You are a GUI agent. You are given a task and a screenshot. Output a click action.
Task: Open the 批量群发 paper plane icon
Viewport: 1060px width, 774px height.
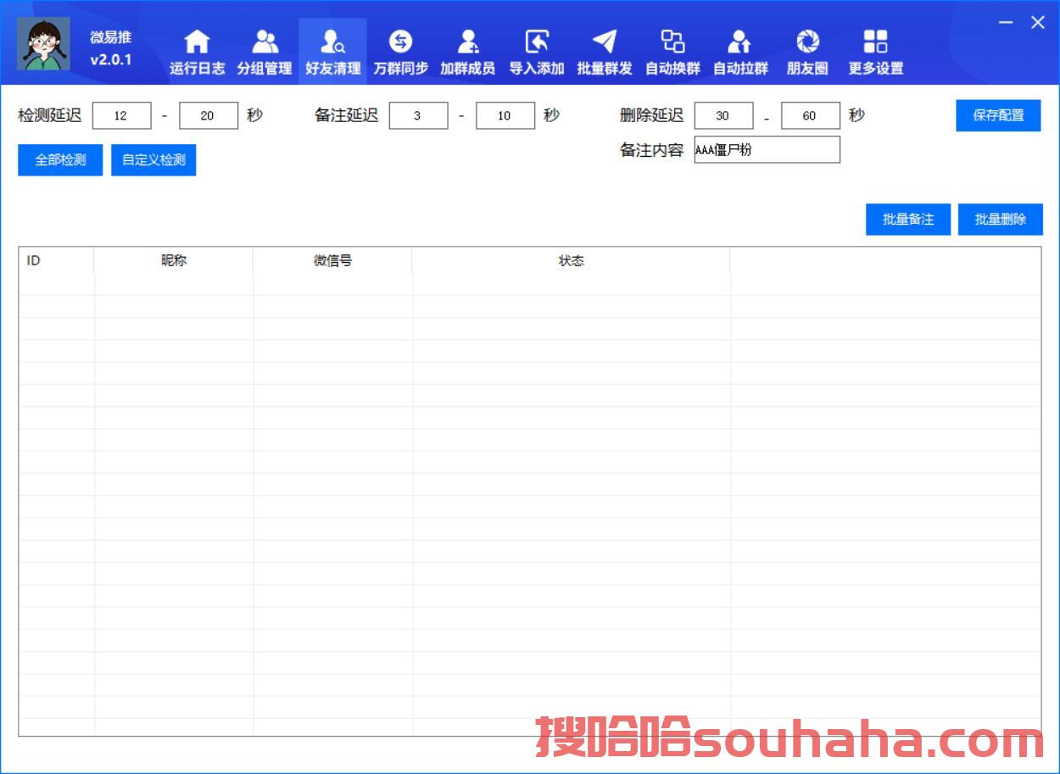pos(604,42)
